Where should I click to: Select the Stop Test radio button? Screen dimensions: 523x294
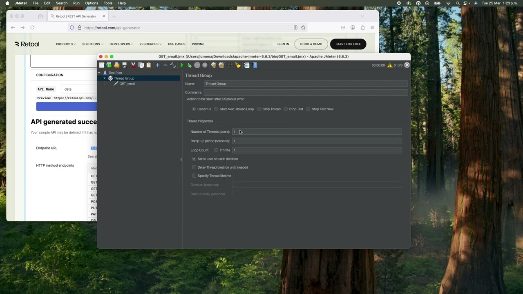pos(286,109)
